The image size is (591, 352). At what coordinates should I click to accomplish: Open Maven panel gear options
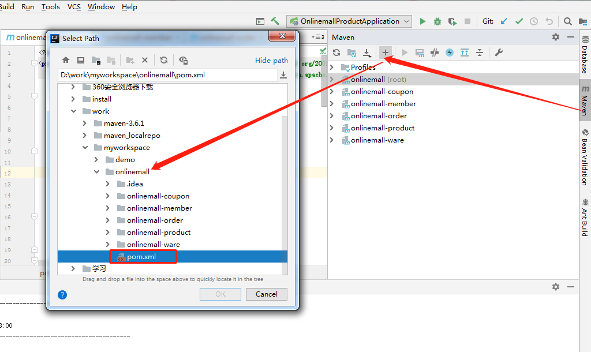556,37
